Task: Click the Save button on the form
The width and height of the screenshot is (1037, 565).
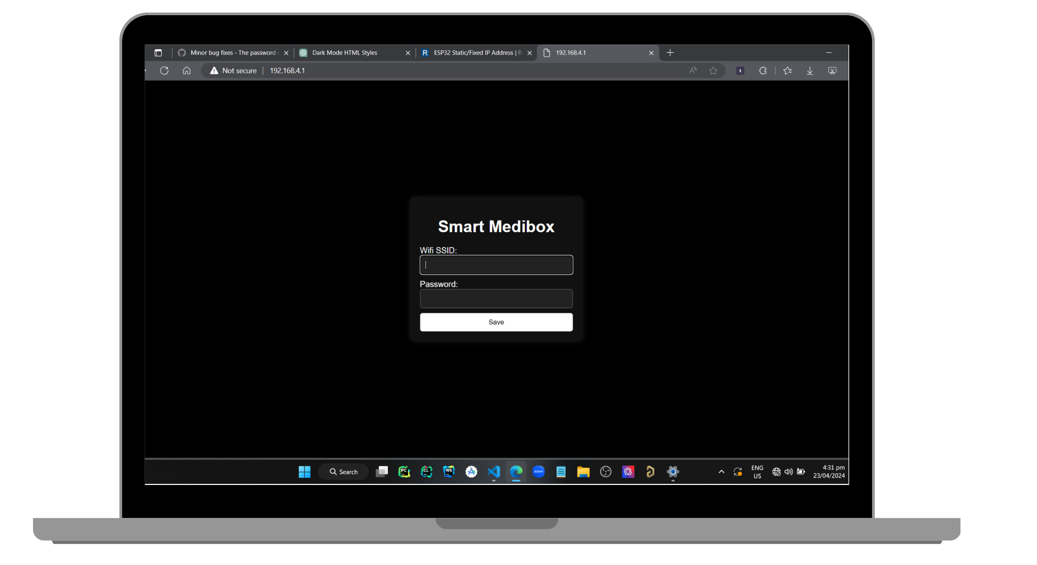Action: click(496, 321)
